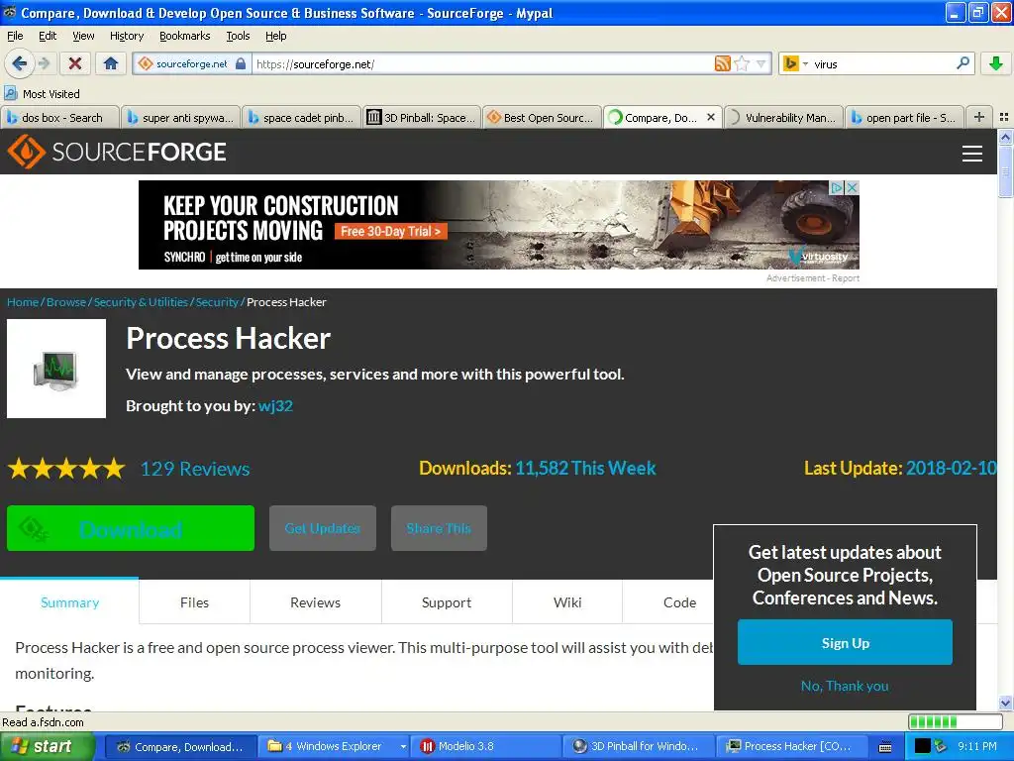Click the five-star rating
Screen dimensions: 1014x761
(66, 468)
